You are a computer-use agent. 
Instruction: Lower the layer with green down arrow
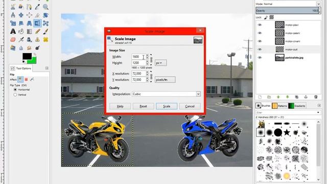click(287, 97)
